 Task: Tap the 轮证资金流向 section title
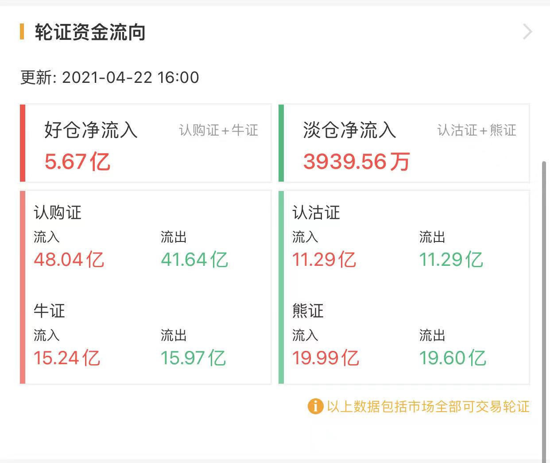pos(90,33)
